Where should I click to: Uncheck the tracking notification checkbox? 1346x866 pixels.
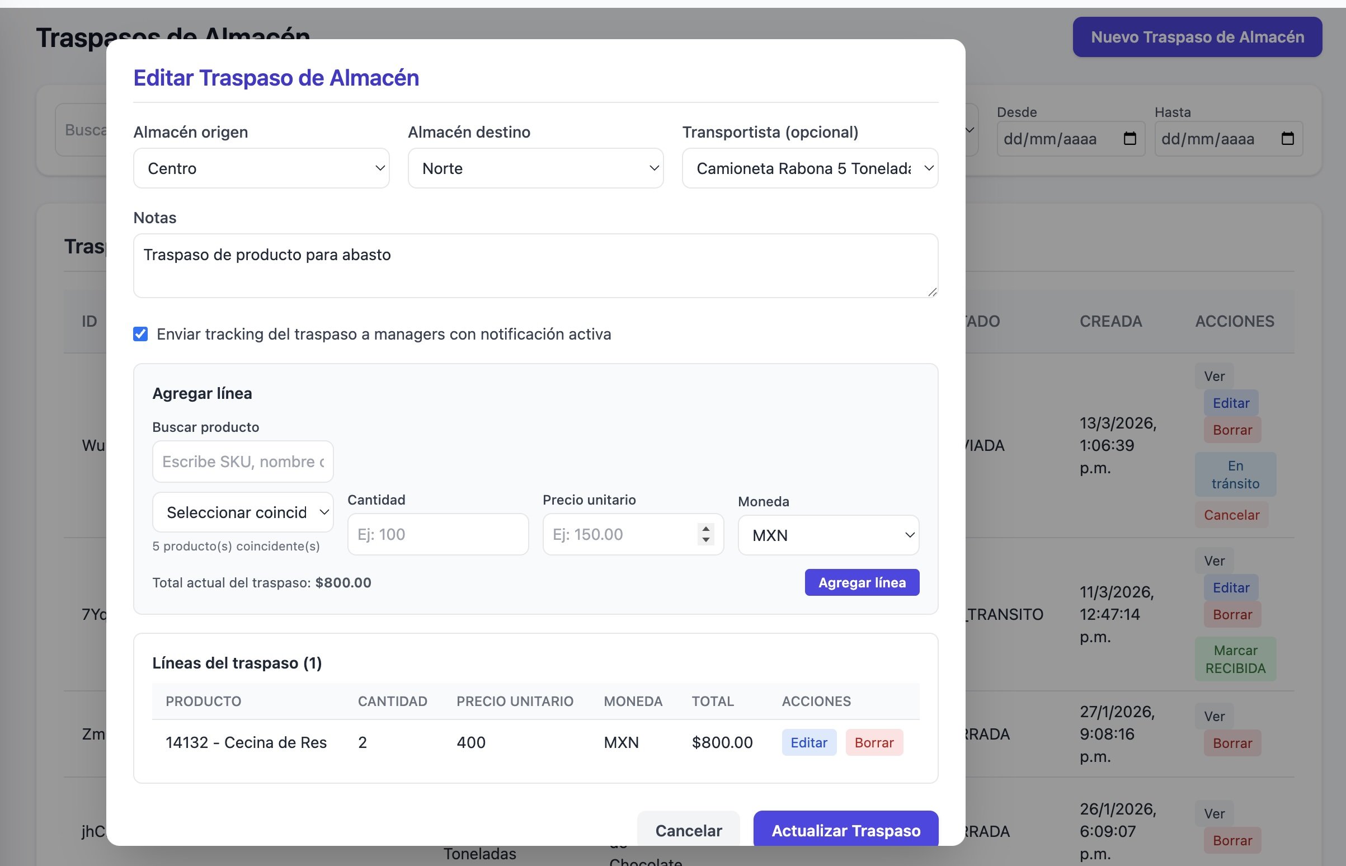140,334
